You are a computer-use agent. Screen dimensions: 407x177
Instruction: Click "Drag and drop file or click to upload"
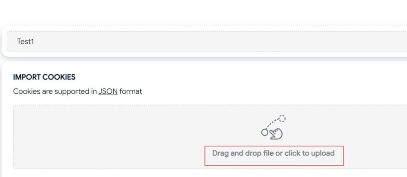point(273,153)
